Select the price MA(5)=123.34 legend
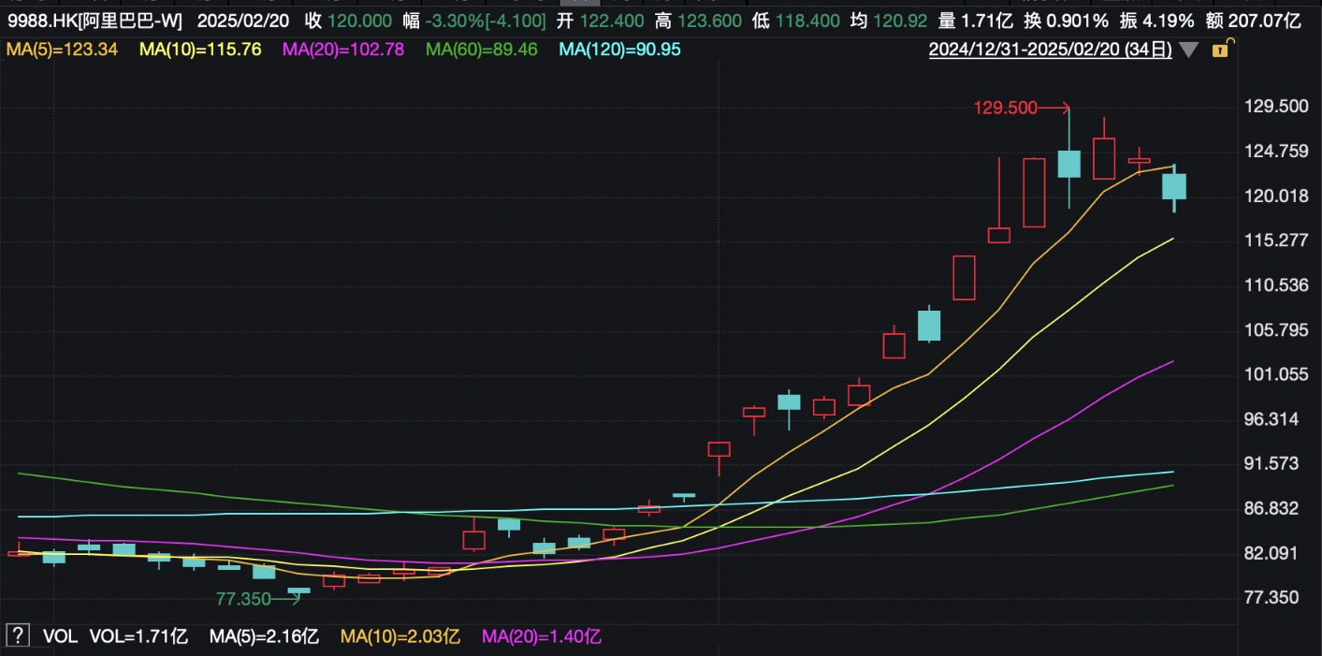This screenshot has height=656, width=1322. 62,50
